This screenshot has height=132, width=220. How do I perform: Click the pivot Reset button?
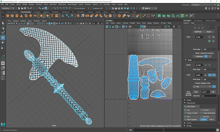click(209, 32)
